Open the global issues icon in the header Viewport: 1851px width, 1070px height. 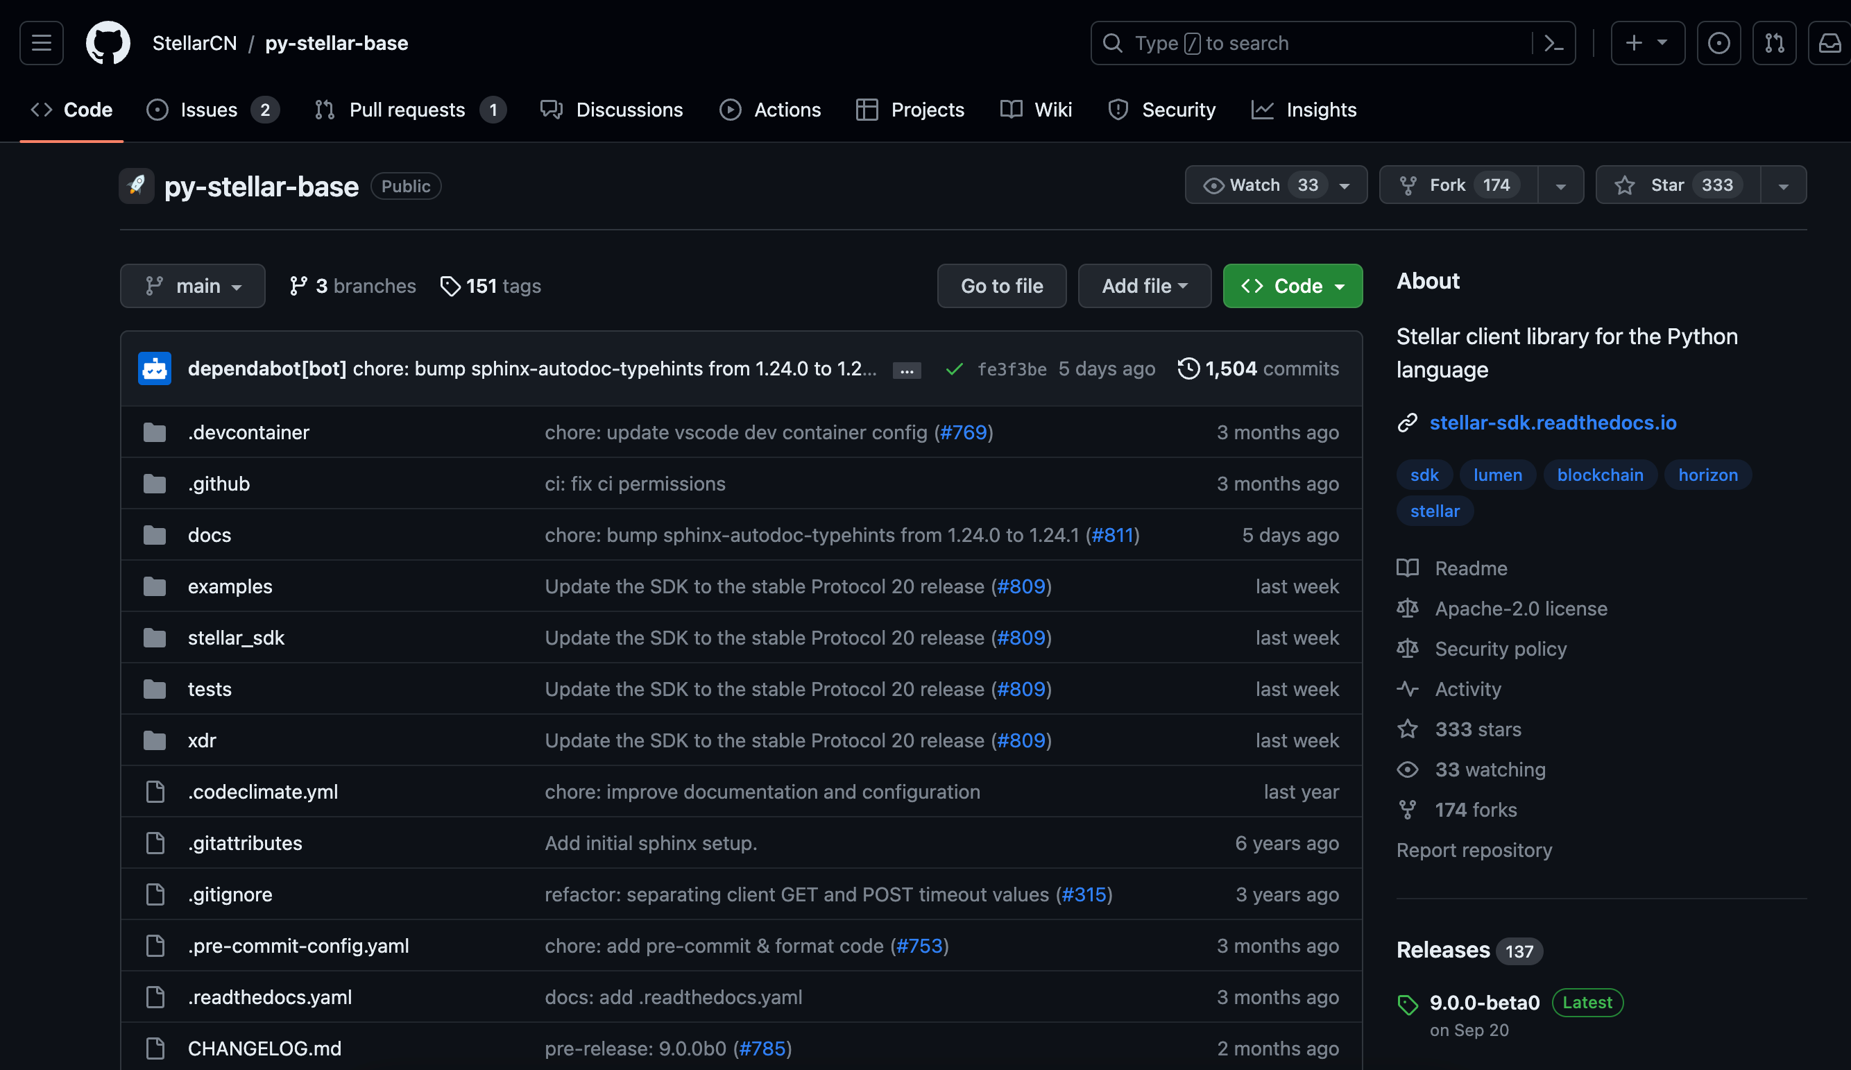[x=1718, y=42]
